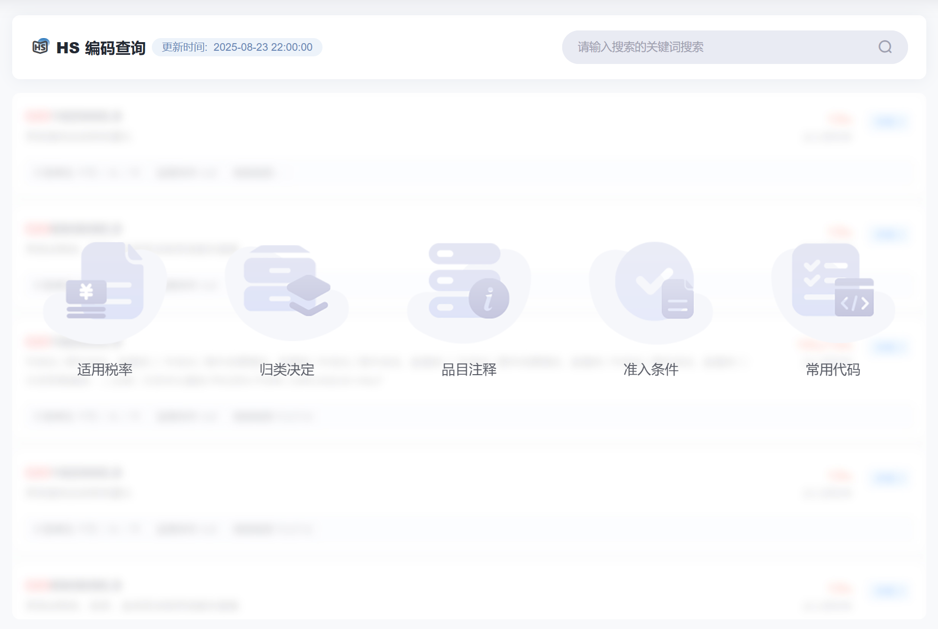938x629 pixels.
Task: Focus the keyword search input field
Action: [x=721, y=47]
